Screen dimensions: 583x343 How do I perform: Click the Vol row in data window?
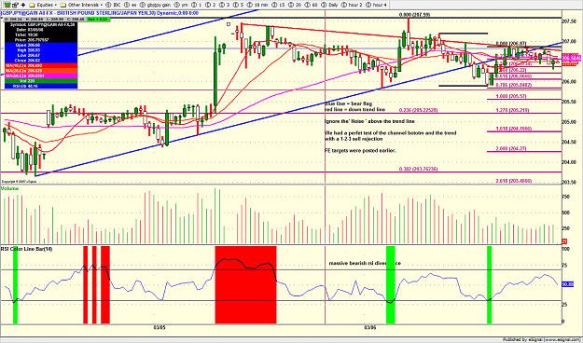41,81
